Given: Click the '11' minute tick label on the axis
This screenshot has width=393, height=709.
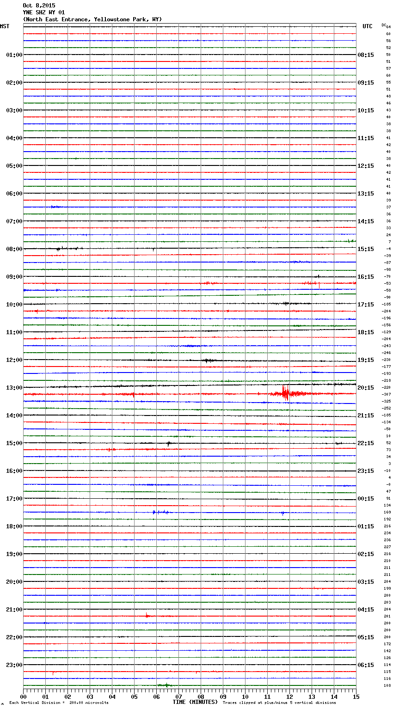Looking at the screenshot, I should tap(267, 697).
